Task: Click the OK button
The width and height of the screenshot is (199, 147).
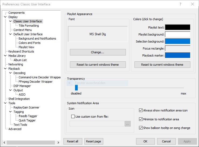Action: [145, 141]
